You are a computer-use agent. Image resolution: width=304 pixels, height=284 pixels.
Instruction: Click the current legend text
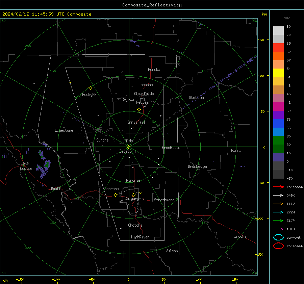pos(294,237)
